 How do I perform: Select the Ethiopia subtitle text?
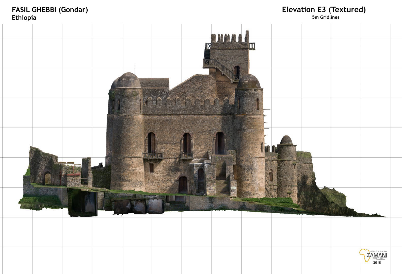(x=24, y=18)
